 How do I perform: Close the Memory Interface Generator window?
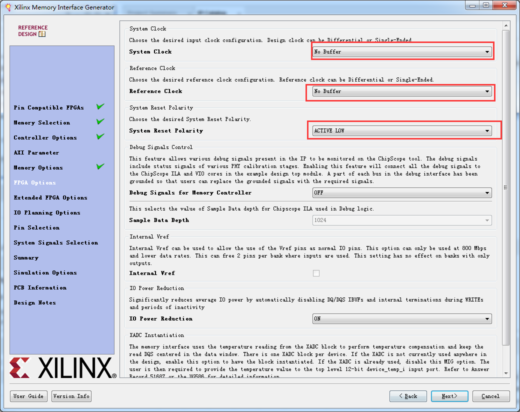click(x=504, y=5)
